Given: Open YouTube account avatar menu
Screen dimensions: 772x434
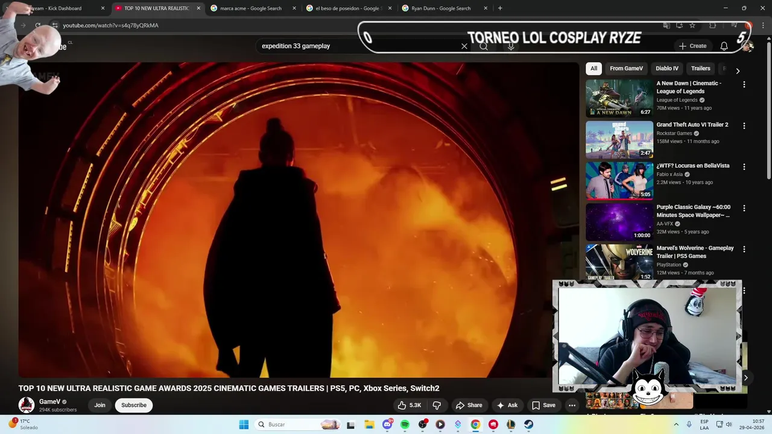Looking at the screenshot, I should [748, 46].
